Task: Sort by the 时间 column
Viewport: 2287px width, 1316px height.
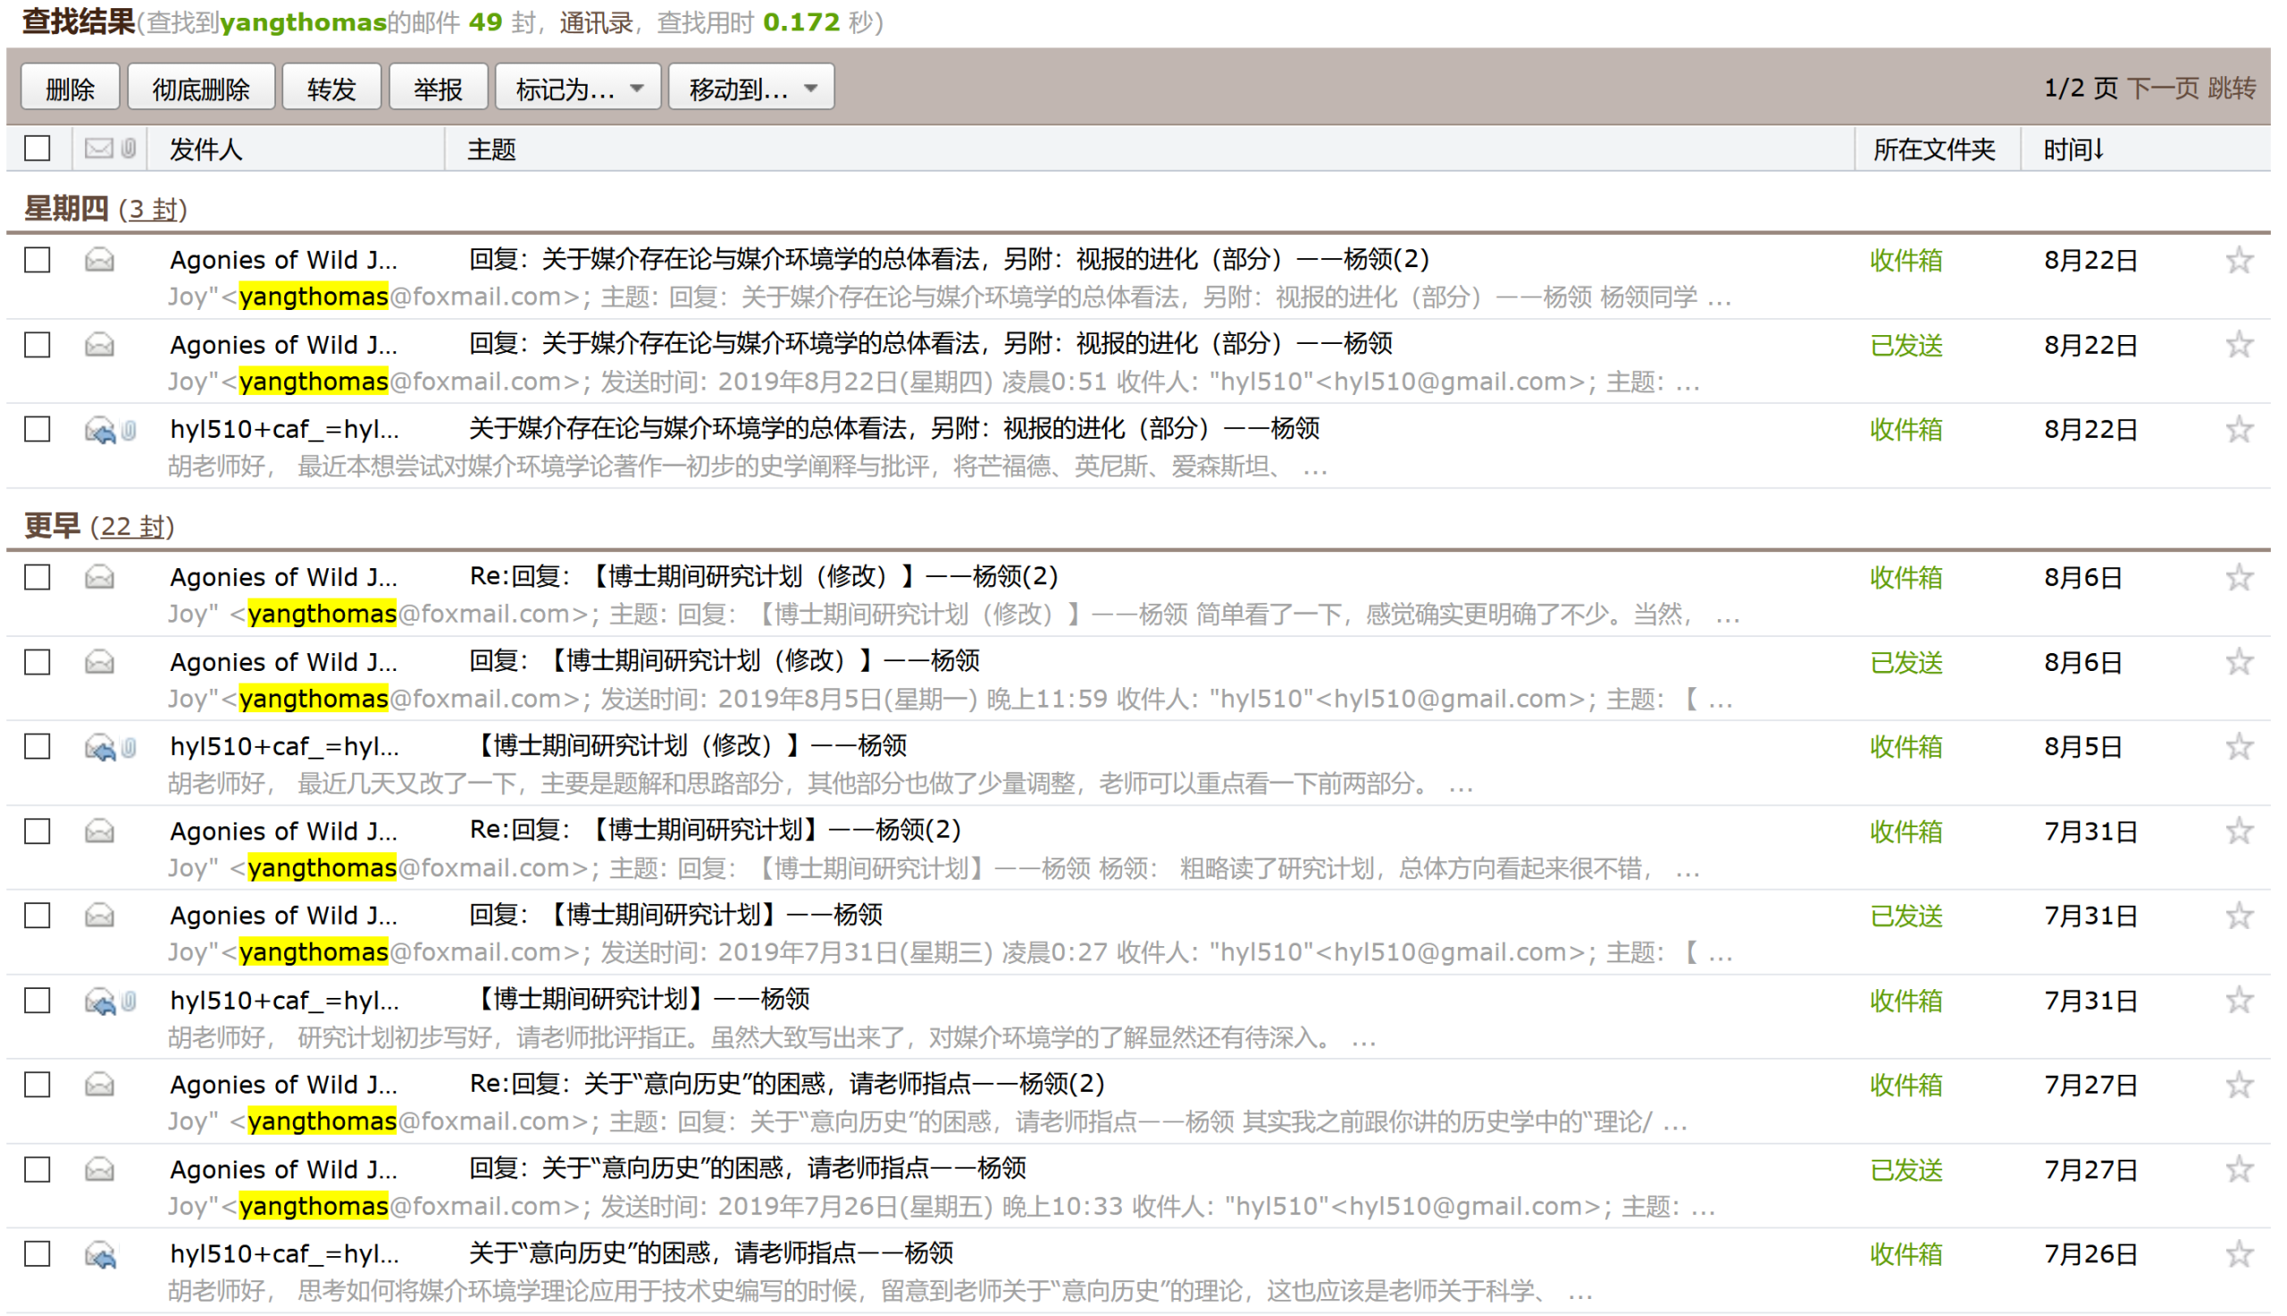Action: [x=2073, y=149]
